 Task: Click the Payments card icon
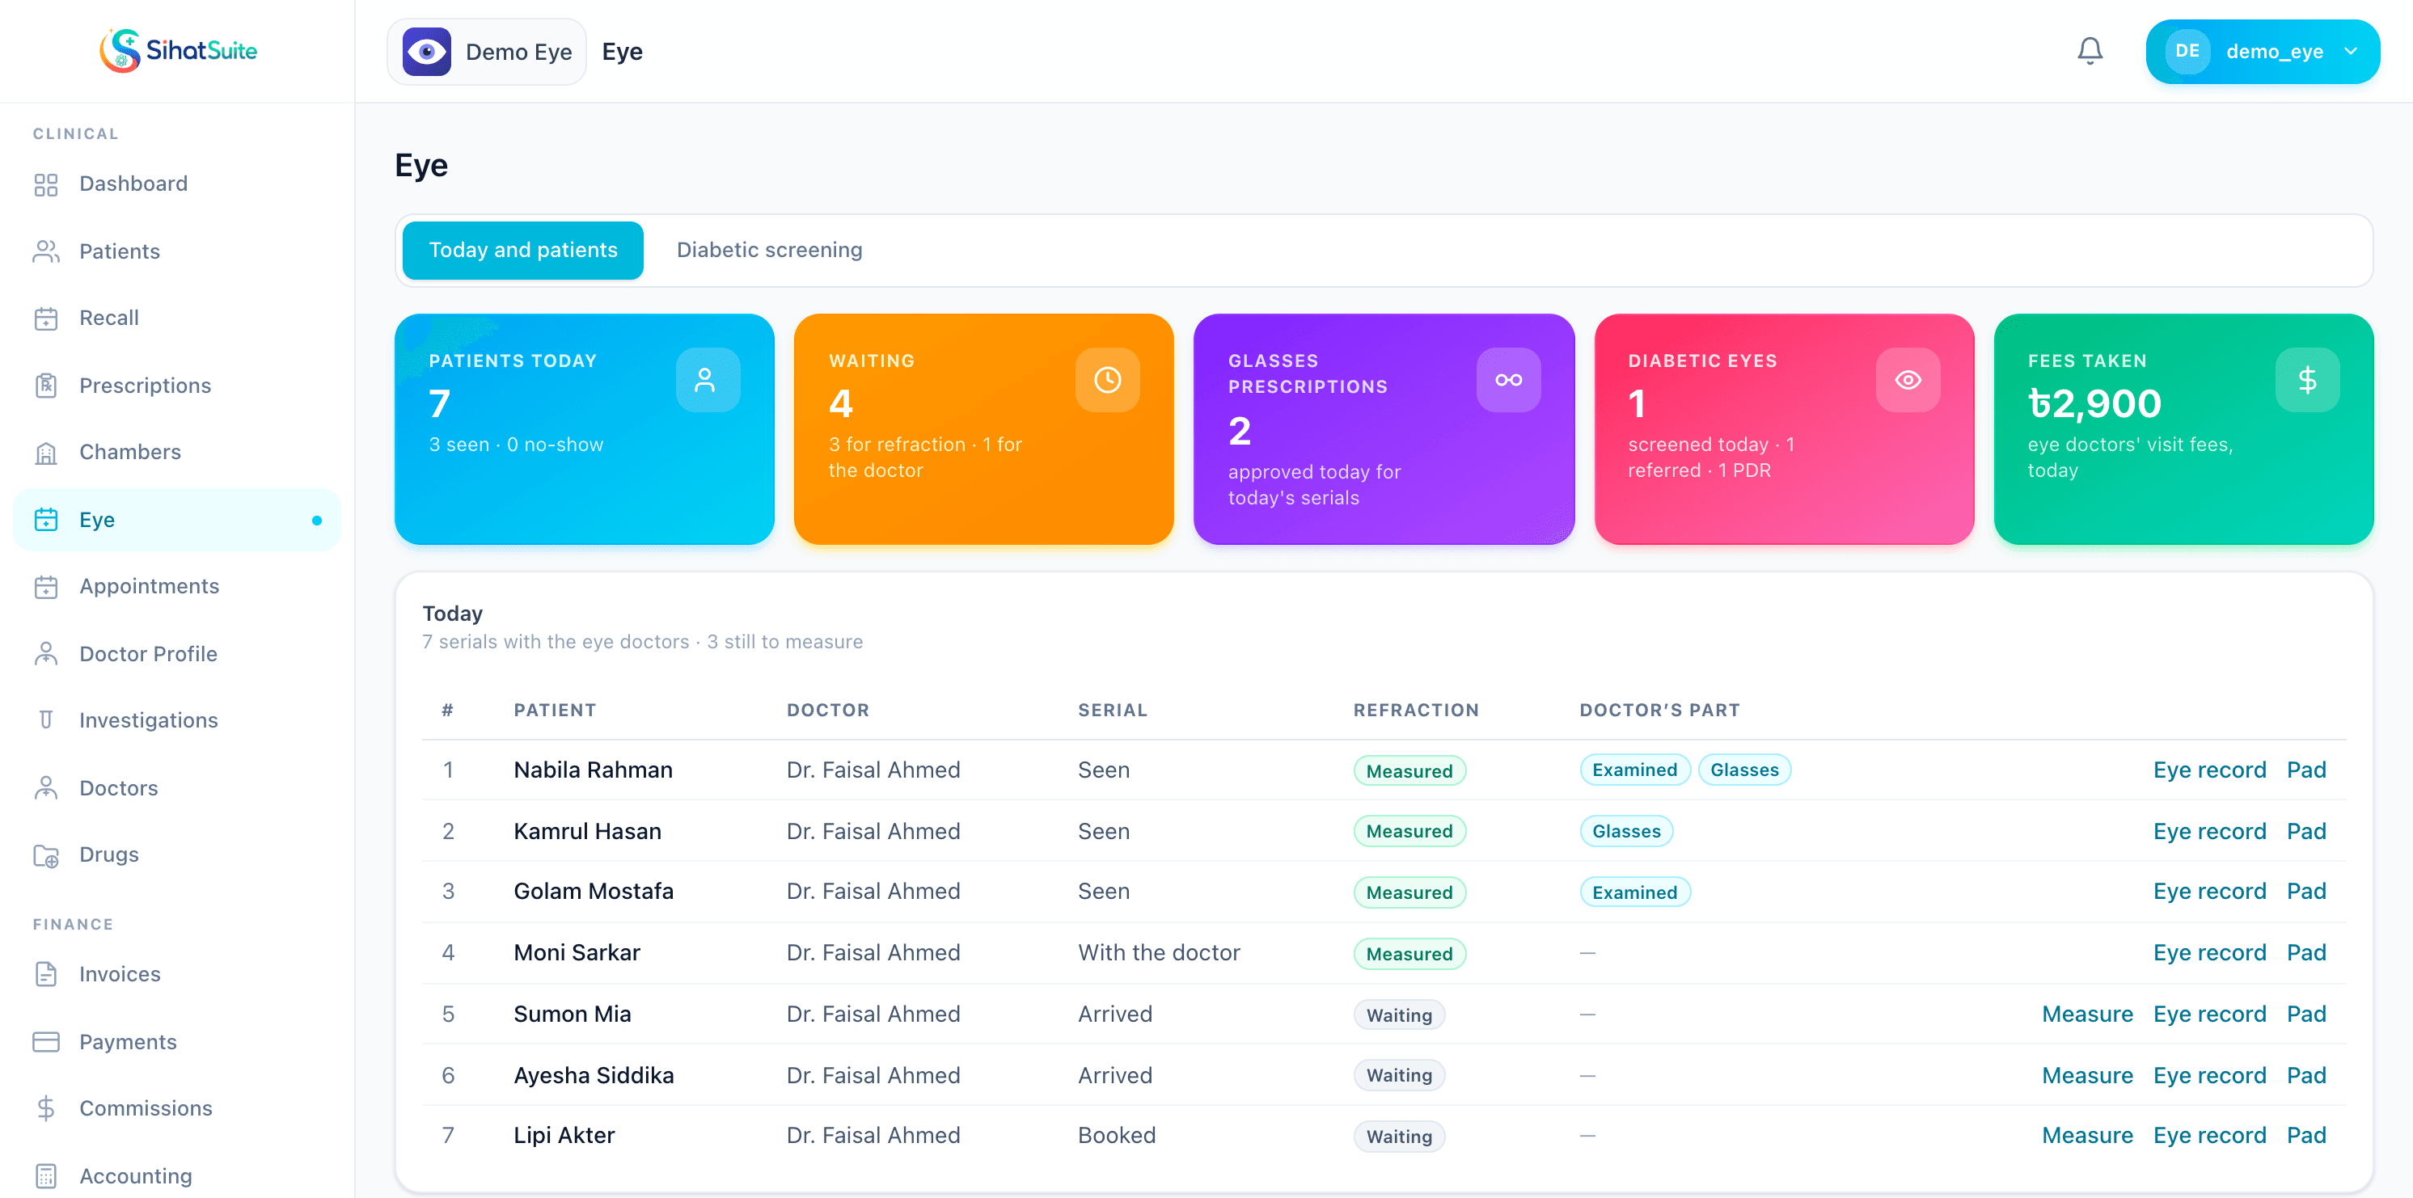point(46,1041)
